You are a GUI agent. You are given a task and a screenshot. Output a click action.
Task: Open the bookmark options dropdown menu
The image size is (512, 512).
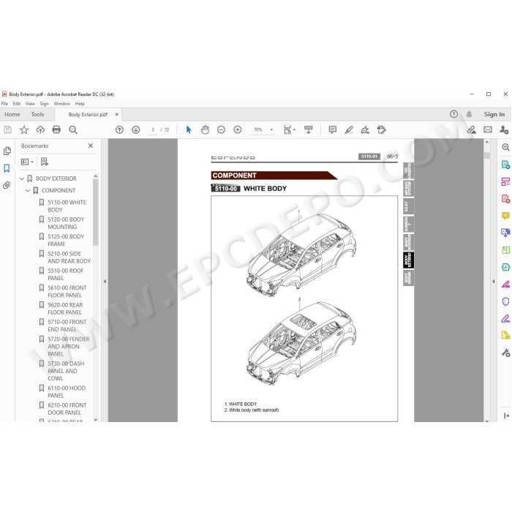(x=27, y=162)
